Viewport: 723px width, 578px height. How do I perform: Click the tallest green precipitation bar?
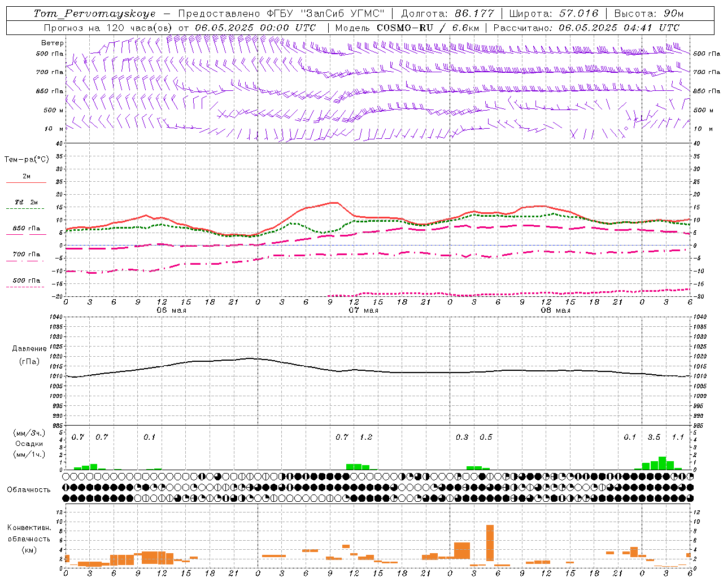coord(662,463)
